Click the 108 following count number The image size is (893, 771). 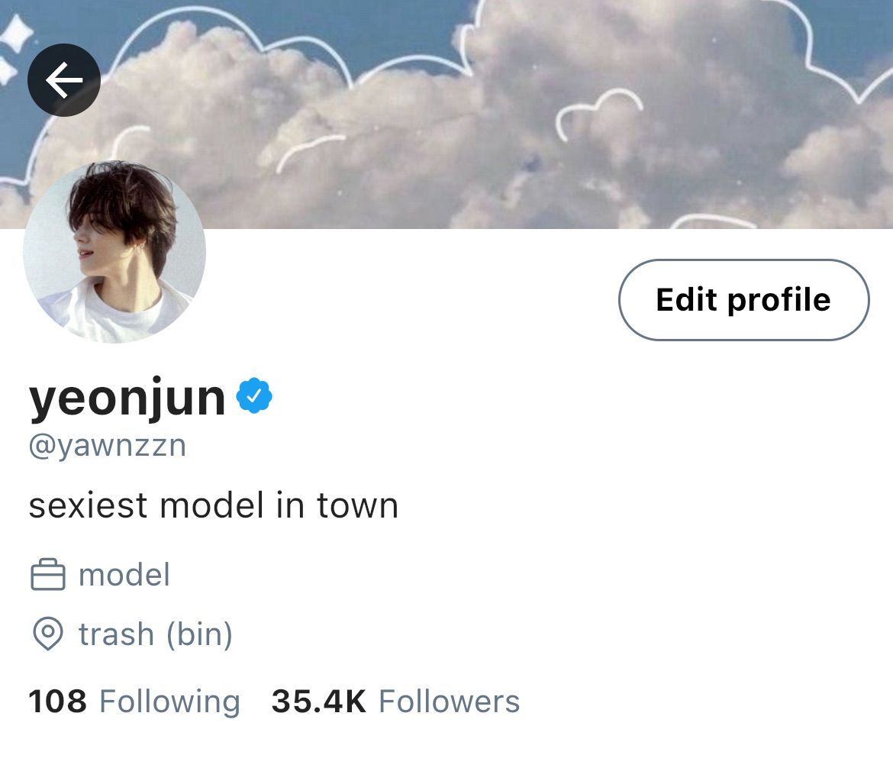coord(57,702)
